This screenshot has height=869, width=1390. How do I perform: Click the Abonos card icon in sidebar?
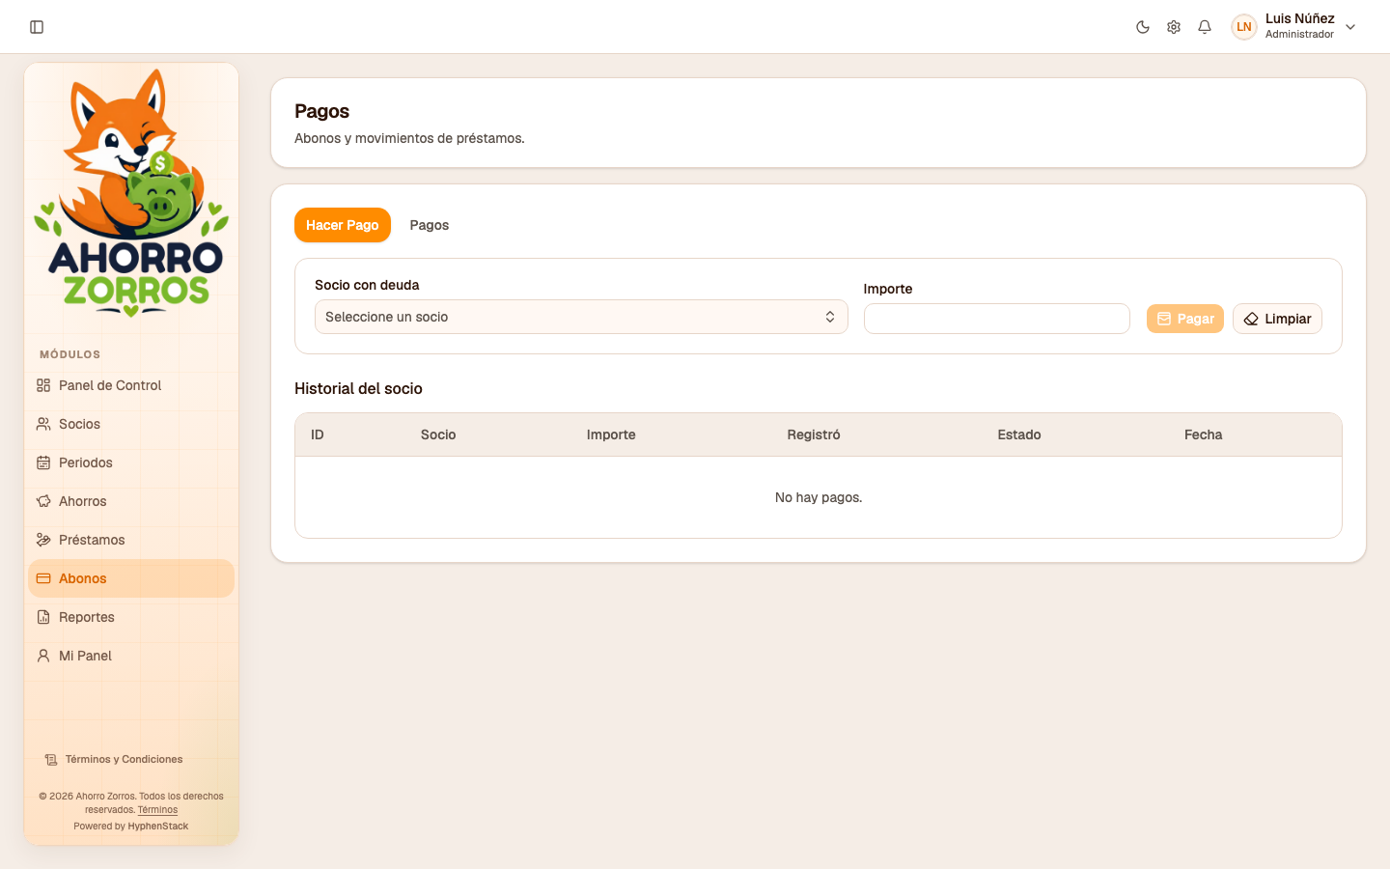click(43, 578)
